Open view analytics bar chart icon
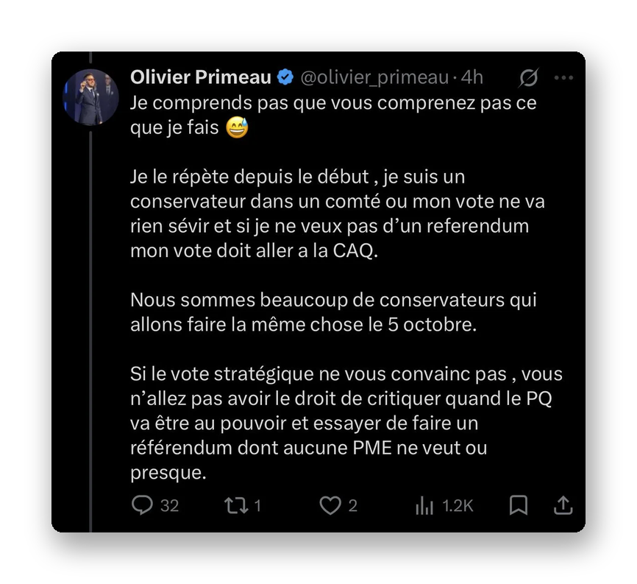Screen dimensions: 637x584 tap(424, 505)
